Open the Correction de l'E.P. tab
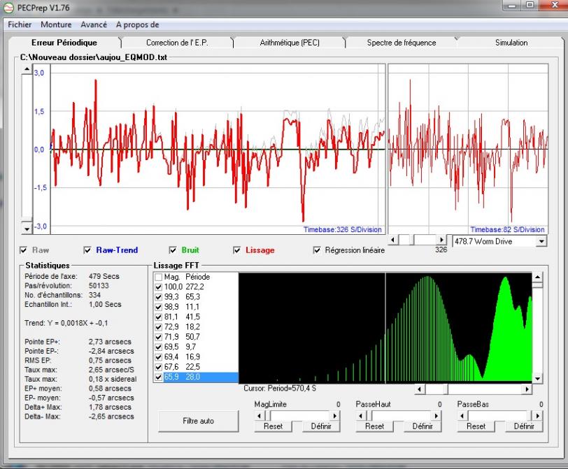Image resolution: width=568 pixels, height=469 pixels. click(x=176, y=43)
